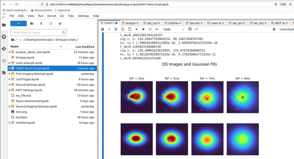
Task: Click the blue new launcher button
Action: [19, 24]
